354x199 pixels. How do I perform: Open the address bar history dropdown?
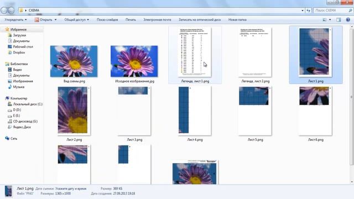coord(303,11)
